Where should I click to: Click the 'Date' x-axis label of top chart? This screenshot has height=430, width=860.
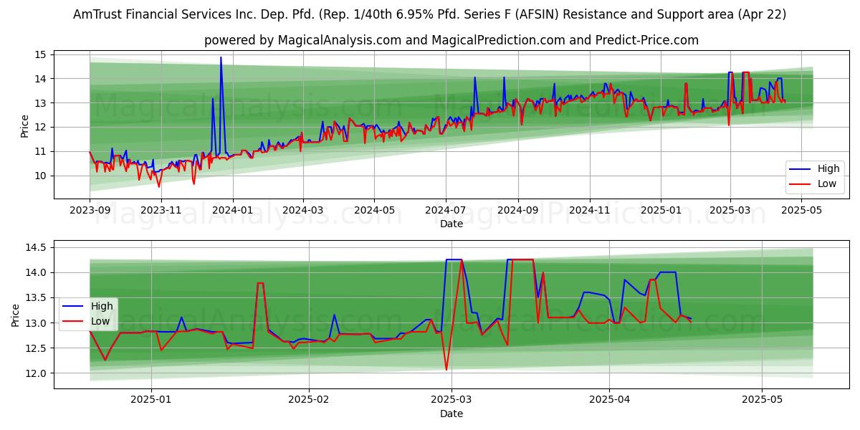[451, 224]
